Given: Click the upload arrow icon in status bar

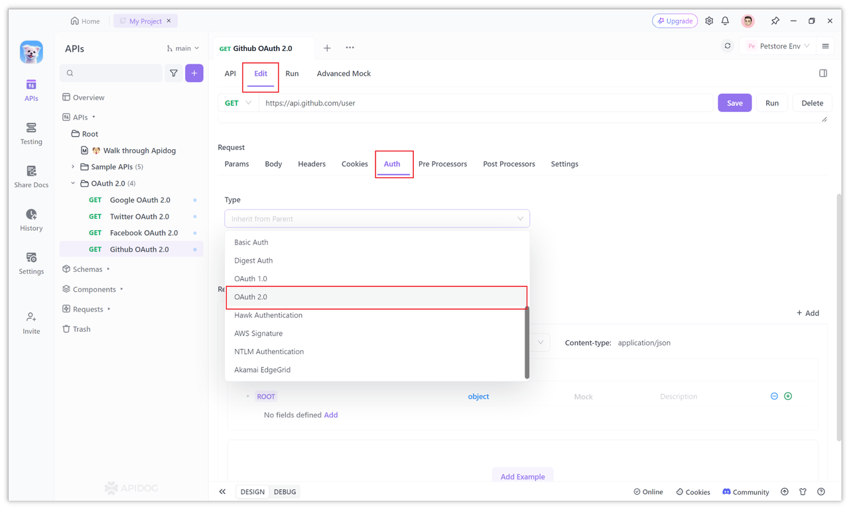Looking at the screenshot, I should click(x=785, y=491).
